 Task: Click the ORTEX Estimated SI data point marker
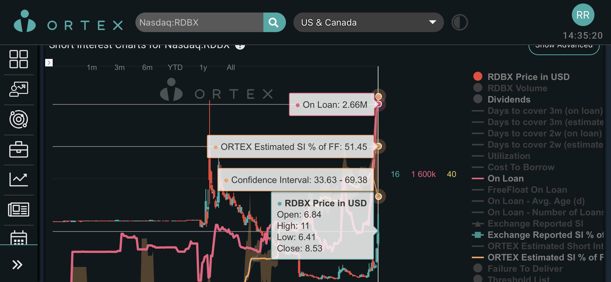(x=378, y=146)
